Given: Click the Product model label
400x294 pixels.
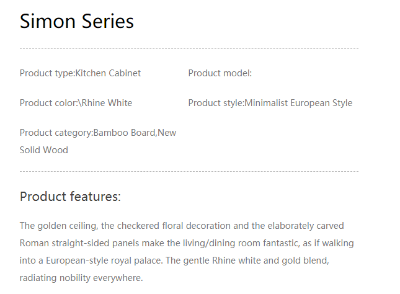Looking at the screenshot, I should coord(220,73).
